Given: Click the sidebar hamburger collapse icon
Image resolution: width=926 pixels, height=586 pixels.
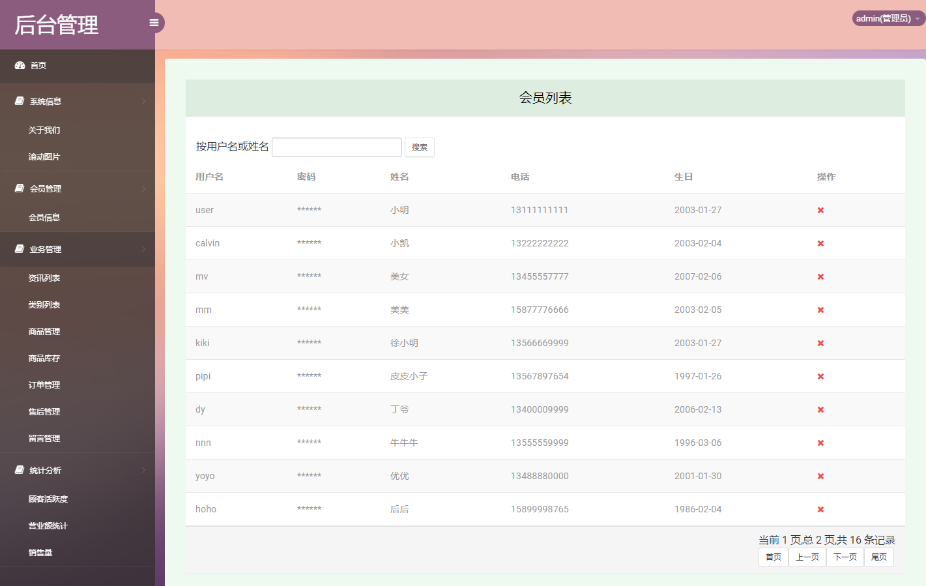Looking at the screenshot, I should pyautogui.click(x=154, y=22).
